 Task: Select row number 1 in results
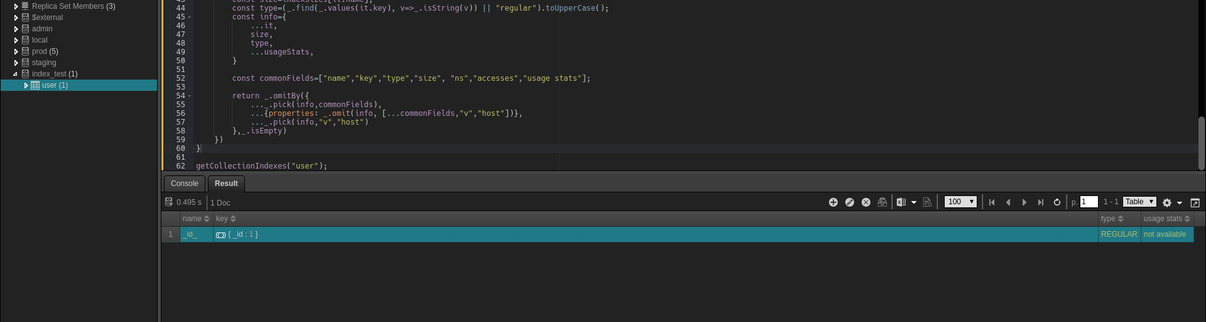coord(170,234)
